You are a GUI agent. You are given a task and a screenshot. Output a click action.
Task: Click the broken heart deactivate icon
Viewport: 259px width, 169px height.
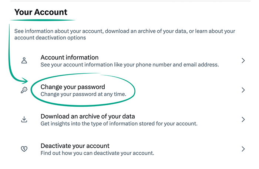pos(24,149)
